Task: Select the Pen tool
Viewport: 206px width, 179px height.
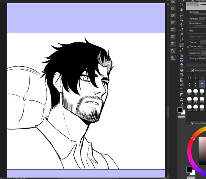Action: 181,40
